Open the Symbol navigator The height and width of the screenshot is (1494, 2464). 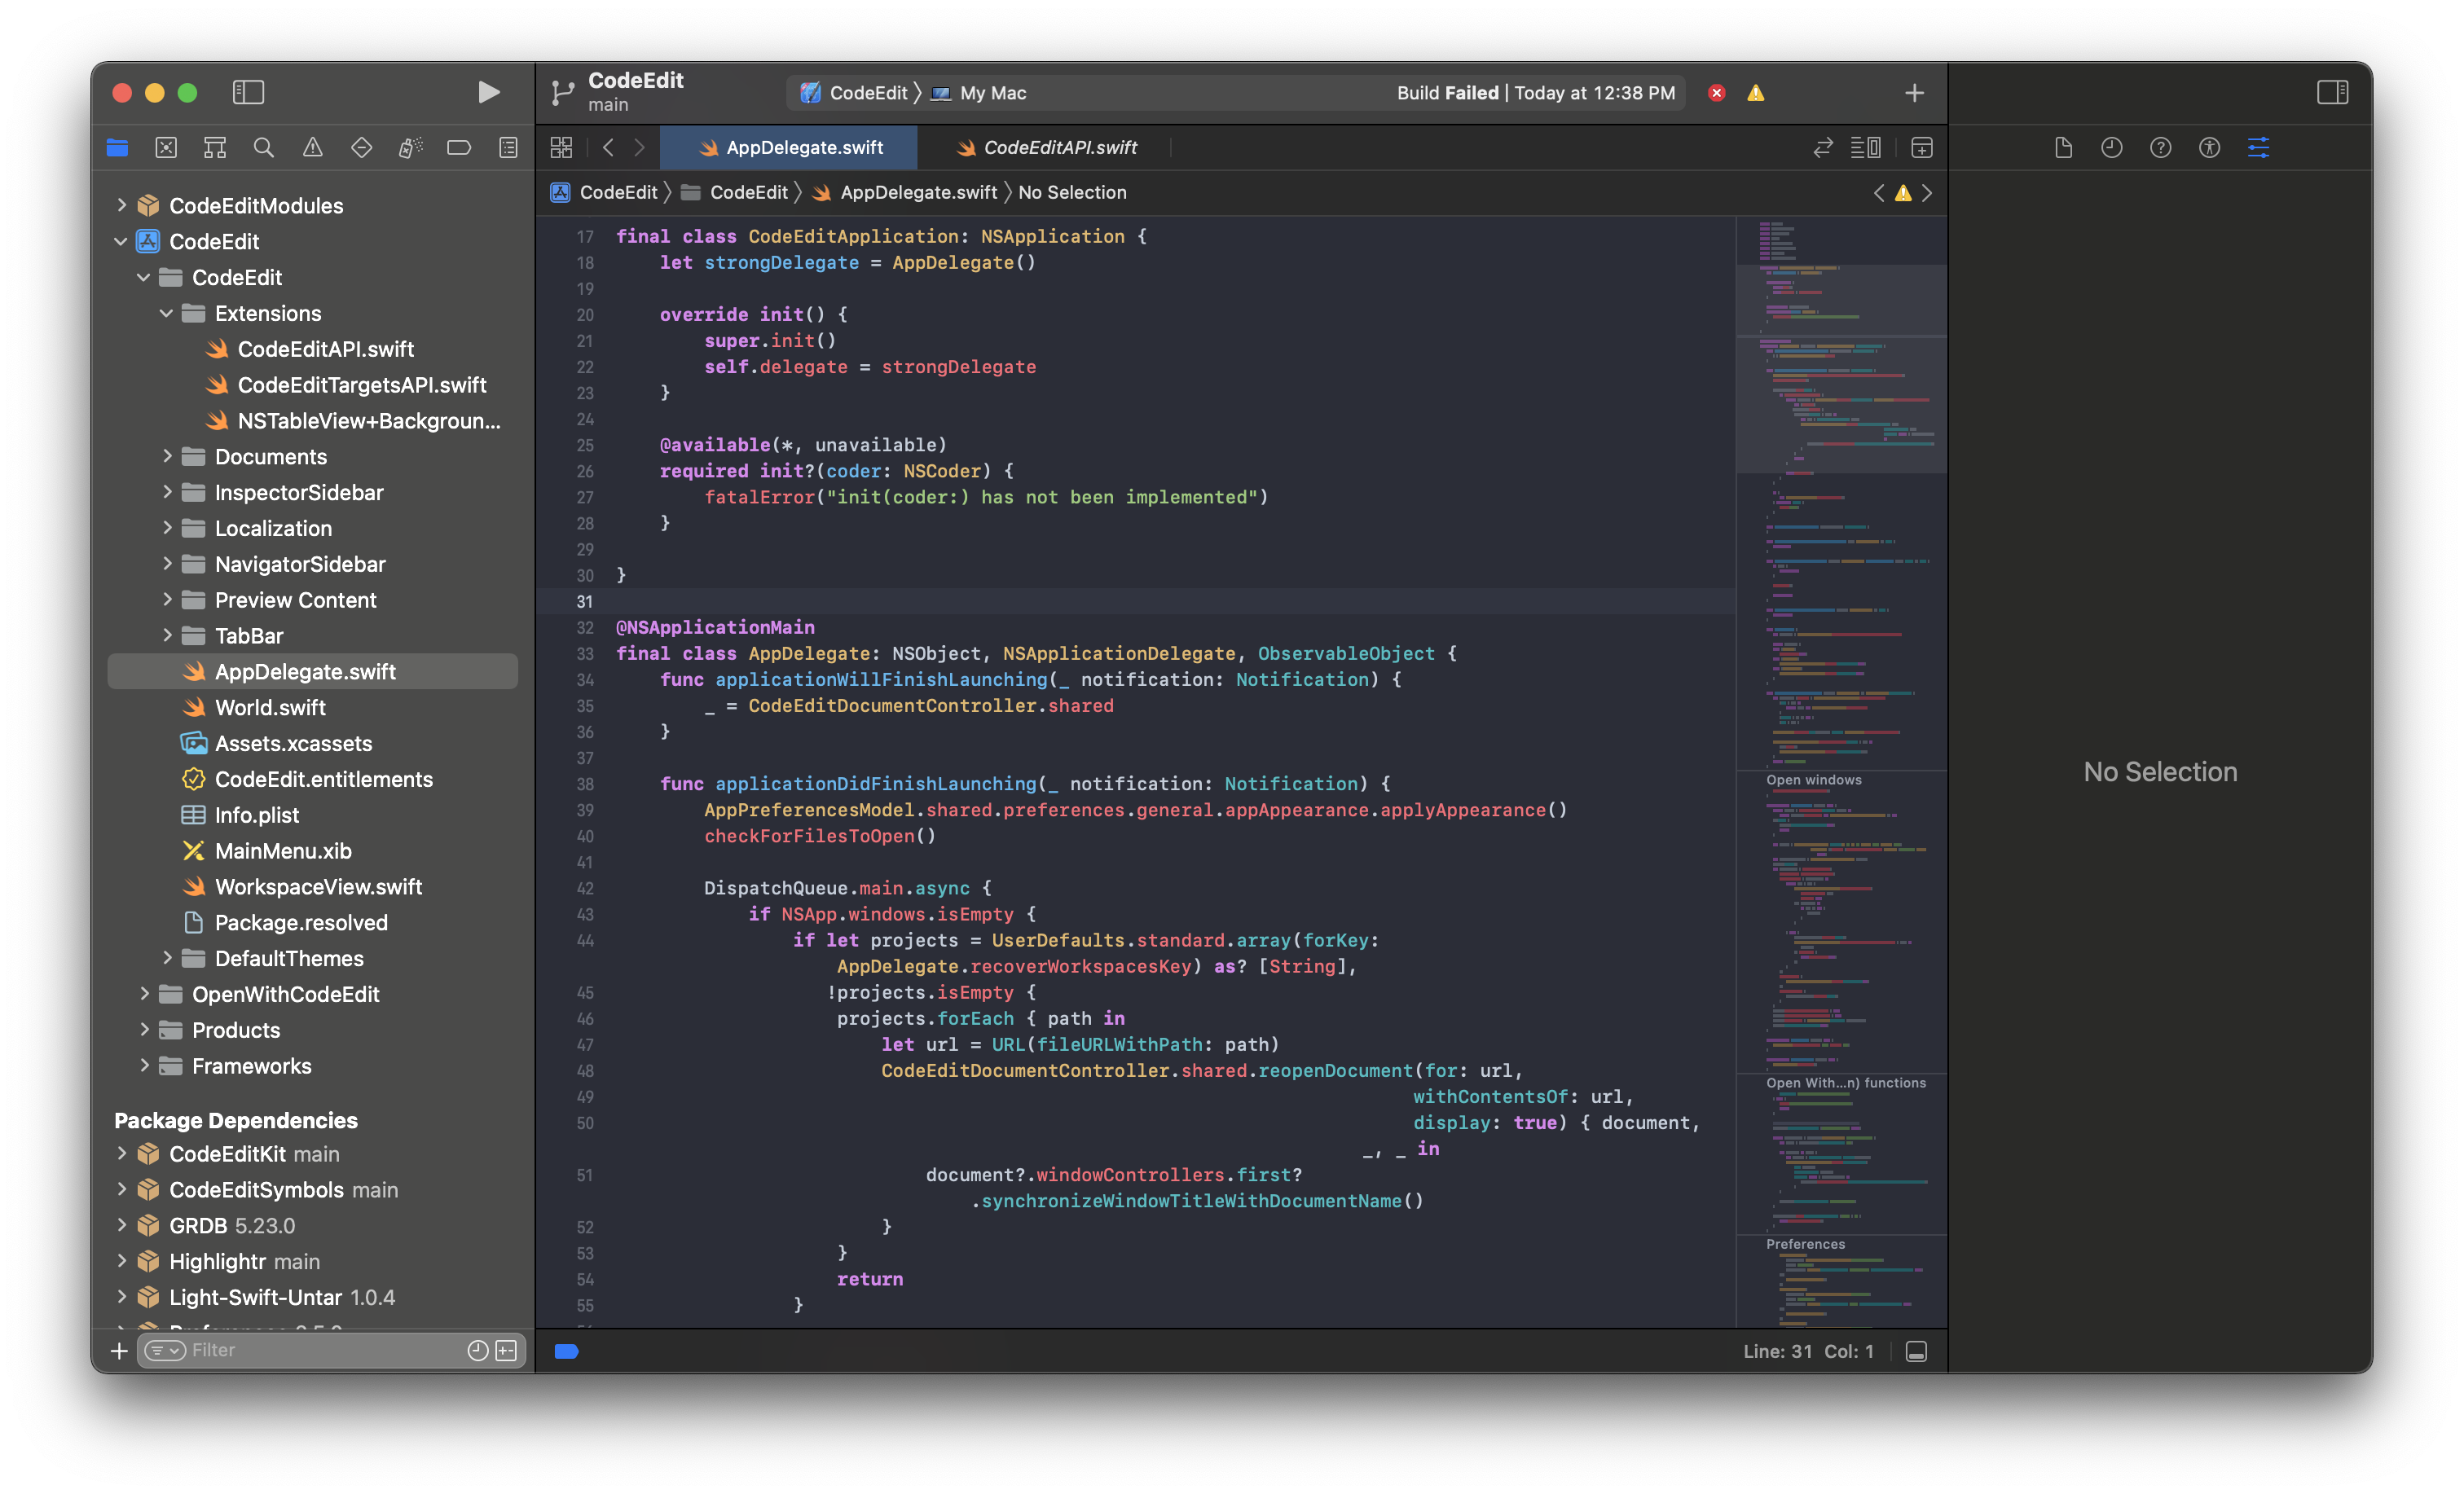(215, 148)
